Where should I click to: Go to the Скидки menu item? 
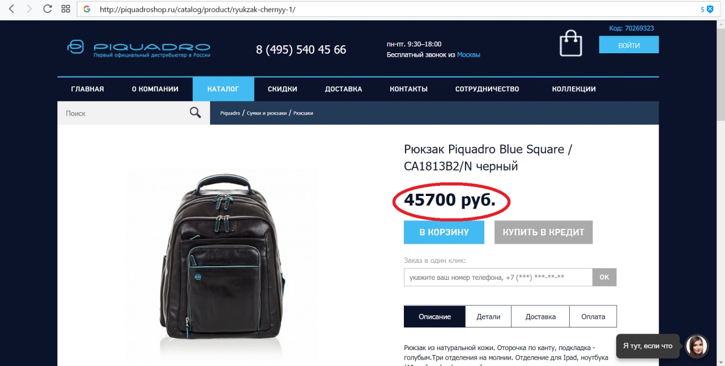[x=282, y=89]
